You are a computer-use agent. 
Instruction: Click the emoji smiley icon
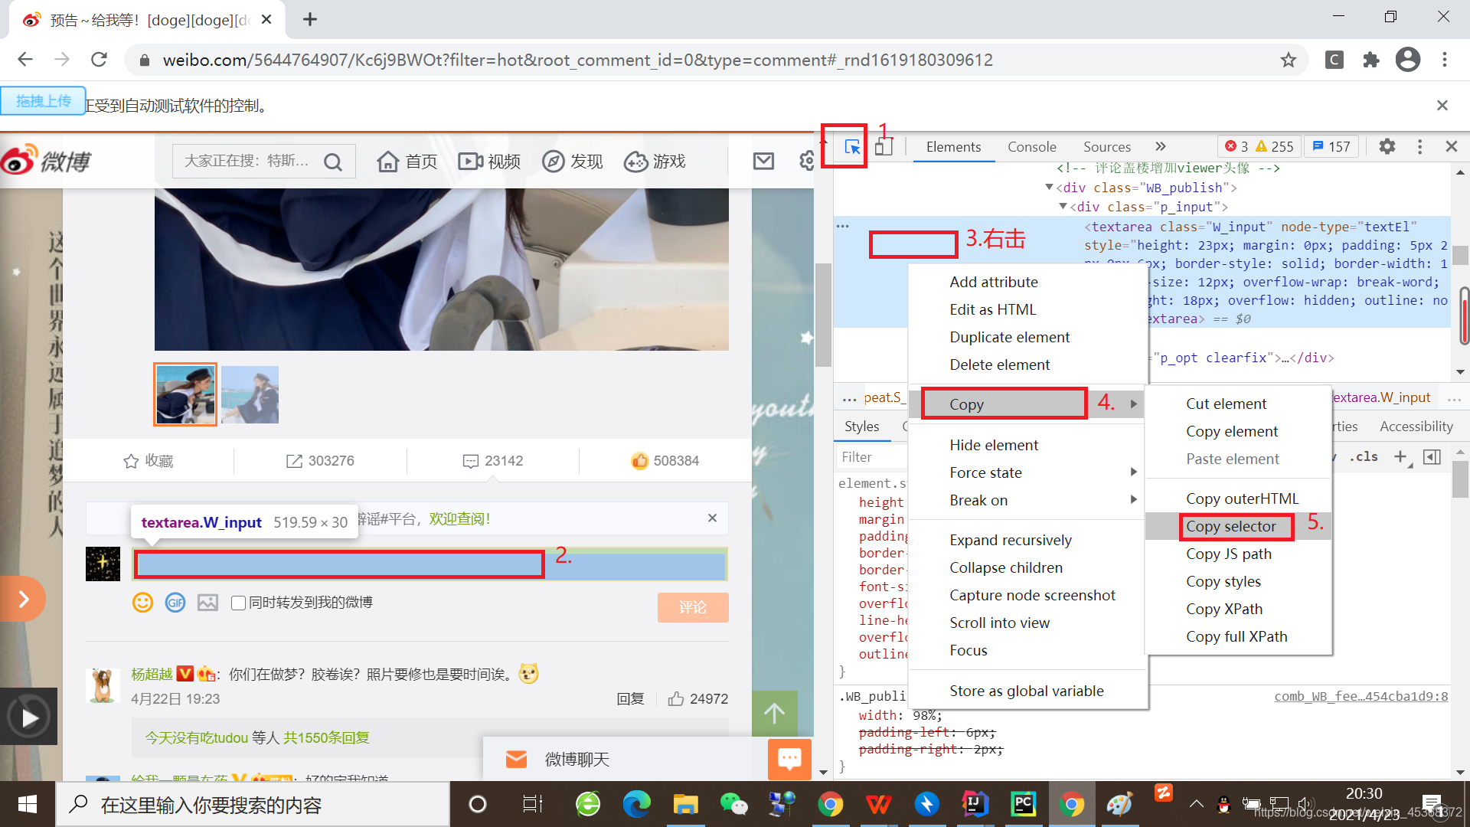(x=142, y=603)
